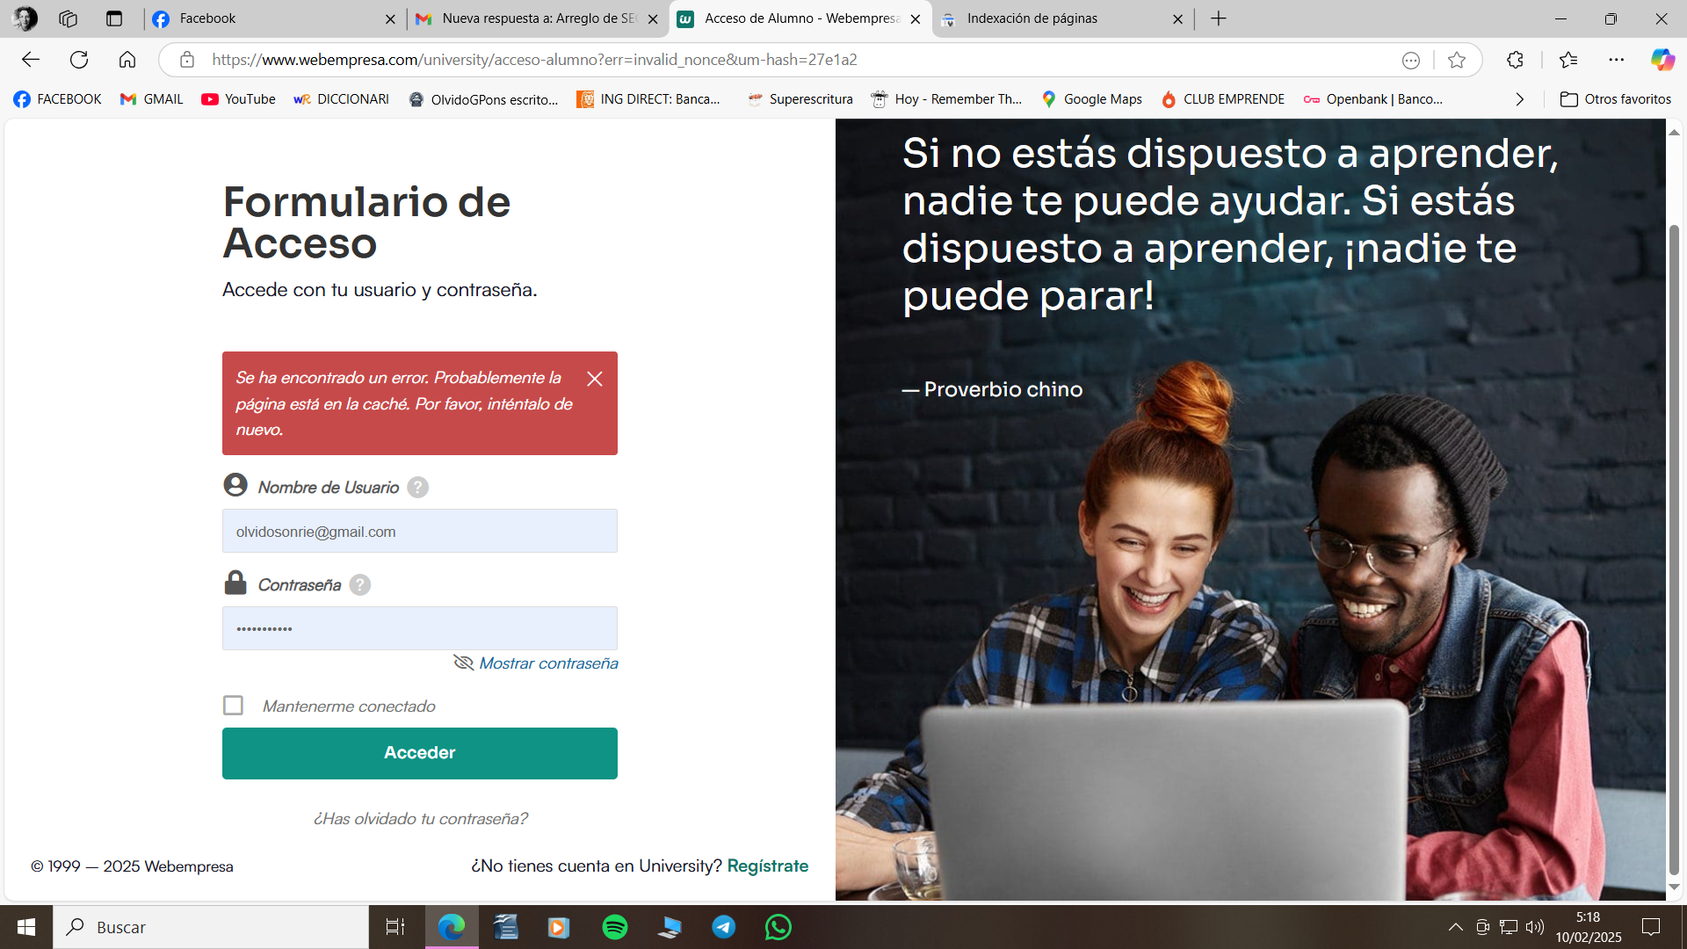Open the Openbank bookmark
Screen dimensions: 1687x949
1373,99
